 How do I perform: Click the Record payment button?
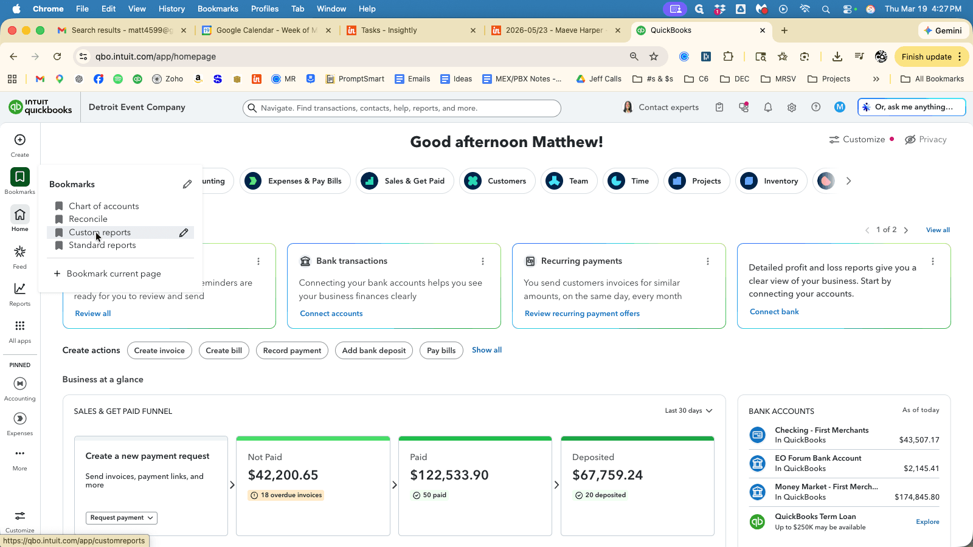click(x=293, y=351)
